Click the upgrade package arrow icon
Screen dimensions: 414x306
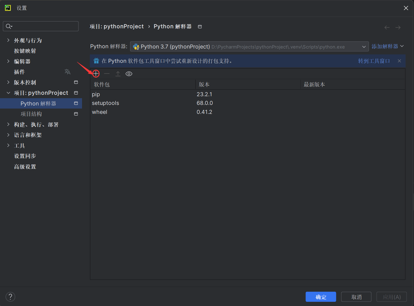(x=118, y=74)
